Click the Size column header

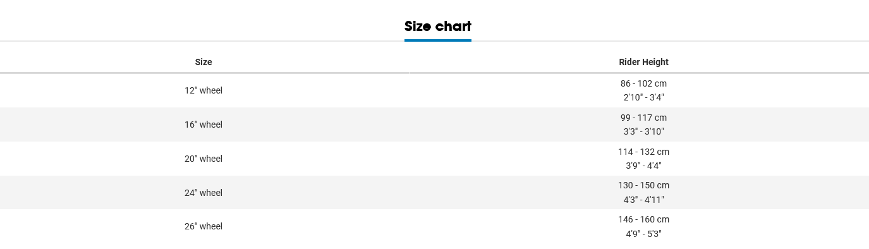pyautogui.click(x=204, y=62)
